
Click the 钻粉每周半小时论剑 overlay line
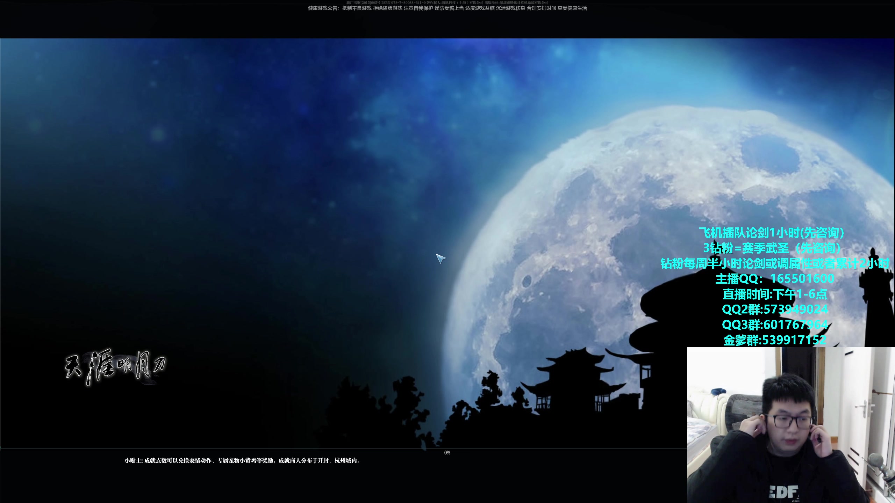(x=774, y=263)
